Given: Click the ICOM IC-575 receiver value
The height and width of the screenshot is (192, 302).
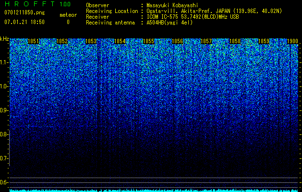Looking at the screenshot, I should point(193,17).
